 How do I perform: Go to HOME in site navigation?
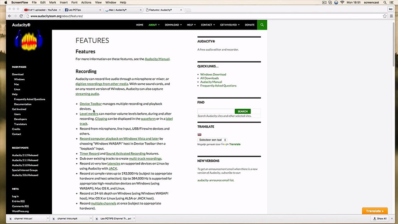point(140,25)
